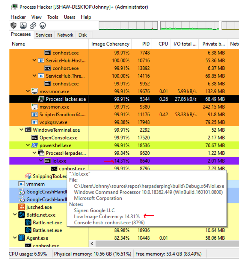Open the View menu
The image size is (243, 262).
[36, 17]
